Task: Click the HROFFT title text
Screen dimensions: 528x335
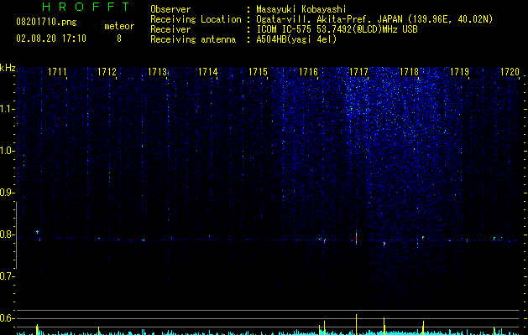Action: [86, 7]
